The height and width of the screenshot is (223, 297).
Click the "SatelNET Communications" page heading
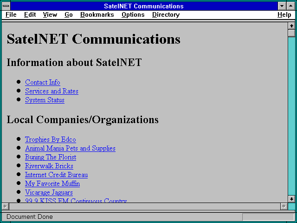pos(94,39)
